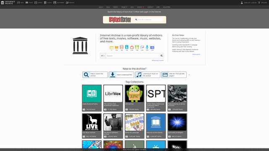Screen dimensions: 269x151
Task: Open the 'All' search scope dropdown
Action: [103, 56]
